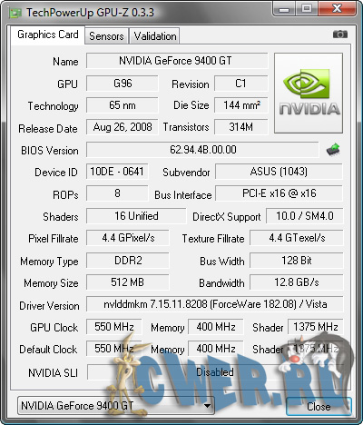The image size is (363, 425).
Task: Click the Bandwidth field 12.8 GB/s
Action: [297, 282]
